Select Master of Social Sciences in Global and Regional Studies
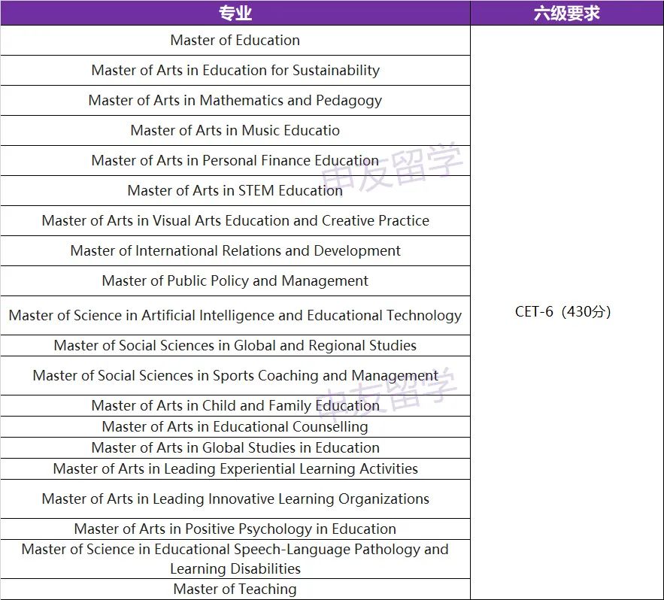The height and width of the screenshot is (600, 664). coord(235,345)
